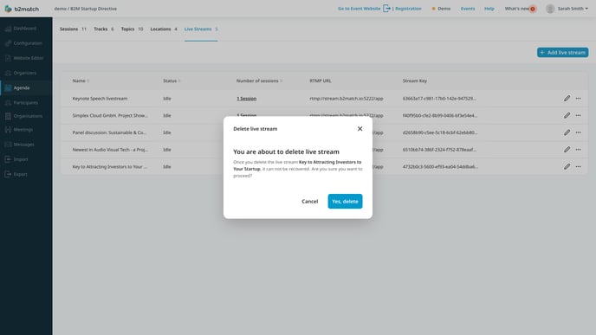Click RTMP URL of Keynote Speech row
The image size is (596, 335).
[x=347, y=99]
